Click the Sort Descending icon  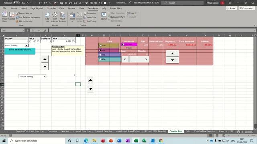tap(100, 3)
